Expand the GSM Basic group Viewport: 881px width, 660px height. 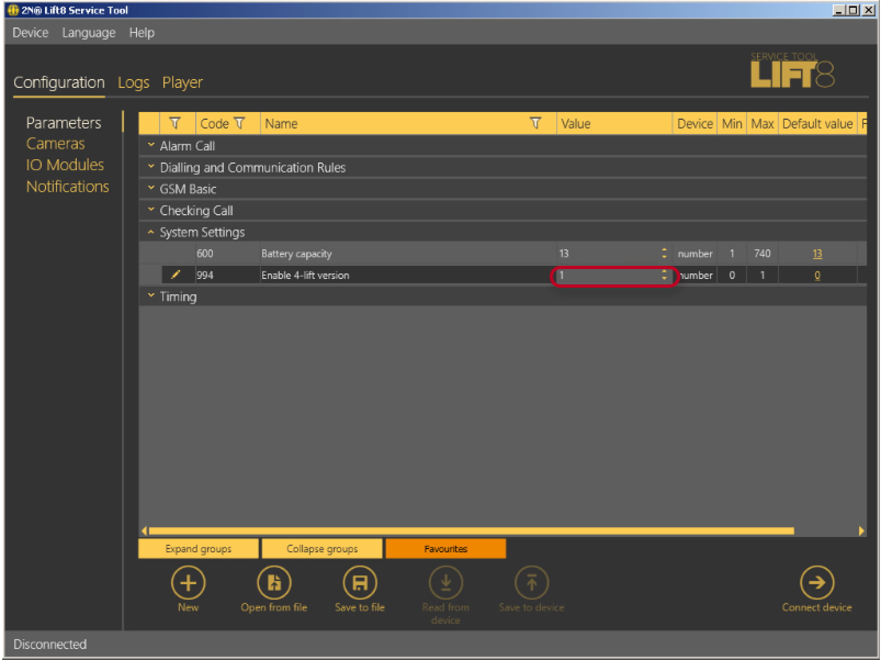[x=151, y=188]
